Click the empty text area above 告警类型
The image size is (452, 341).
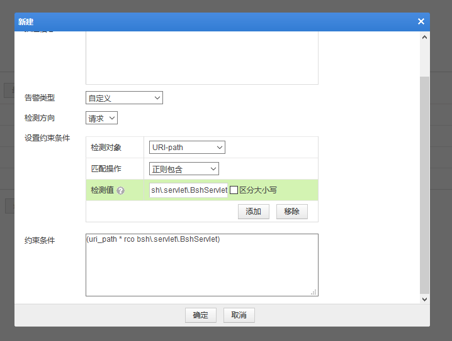tap(201, 58)
